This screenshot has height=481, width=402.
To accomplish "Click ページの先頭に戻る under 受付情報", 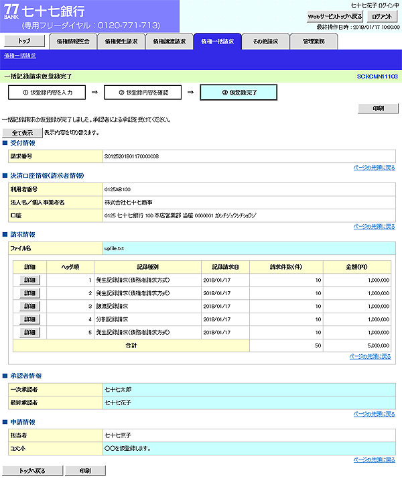I will tap(374, 168).
